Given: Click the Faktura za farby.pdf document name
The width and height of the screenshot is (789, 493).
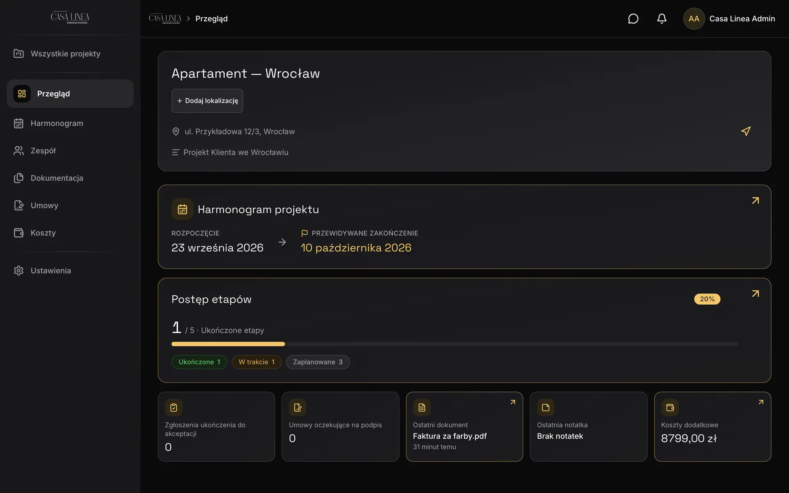Looking at the screenshot, I should pos(450,436).
